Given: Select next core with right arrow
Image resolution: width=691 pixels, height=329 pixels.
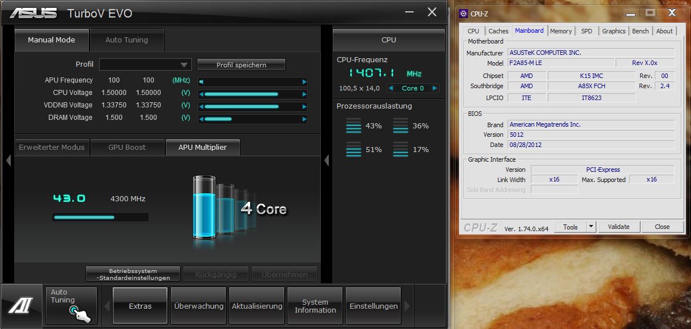Looking at the screenshot, I should 434,88.
